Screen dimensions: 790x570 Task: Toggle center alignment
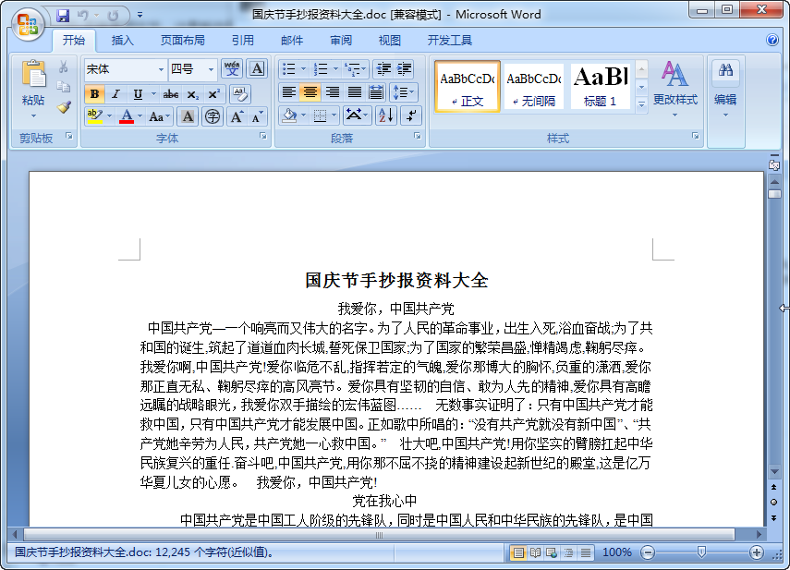coord(310,92)
